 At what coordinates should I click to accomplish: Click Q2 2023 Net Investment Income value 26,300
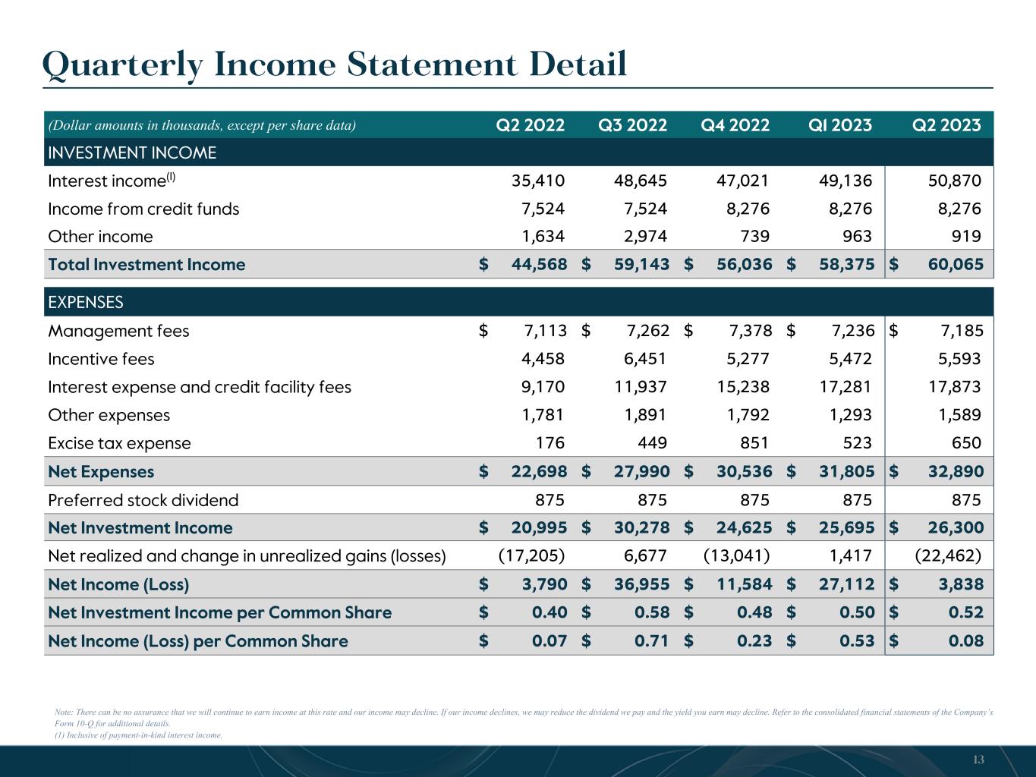pos(955,528)
